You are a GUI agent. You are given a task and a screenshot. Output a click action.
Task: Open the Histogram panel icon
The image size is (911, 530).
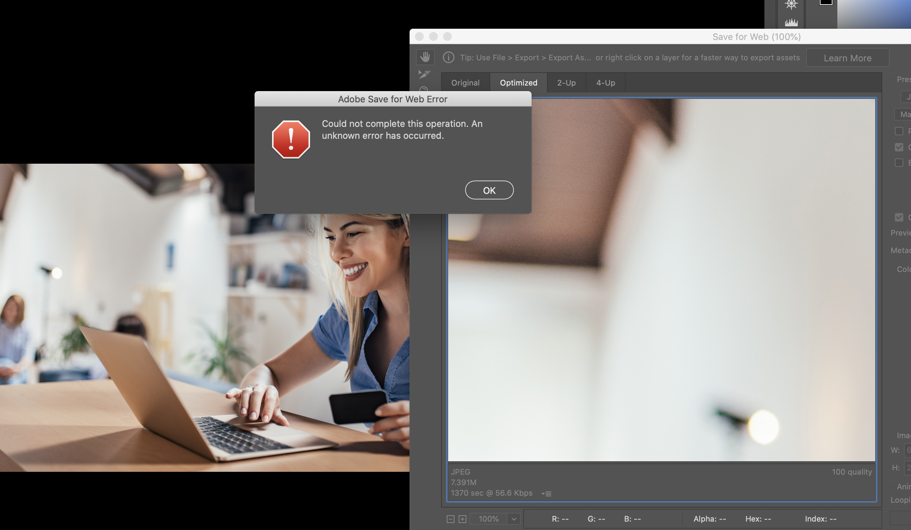[791, 22]
